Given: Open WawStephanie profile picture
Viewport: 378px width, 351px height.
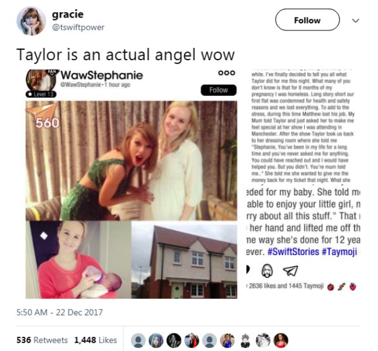Looking at the screenshot, I should click(x=42, y=80).
